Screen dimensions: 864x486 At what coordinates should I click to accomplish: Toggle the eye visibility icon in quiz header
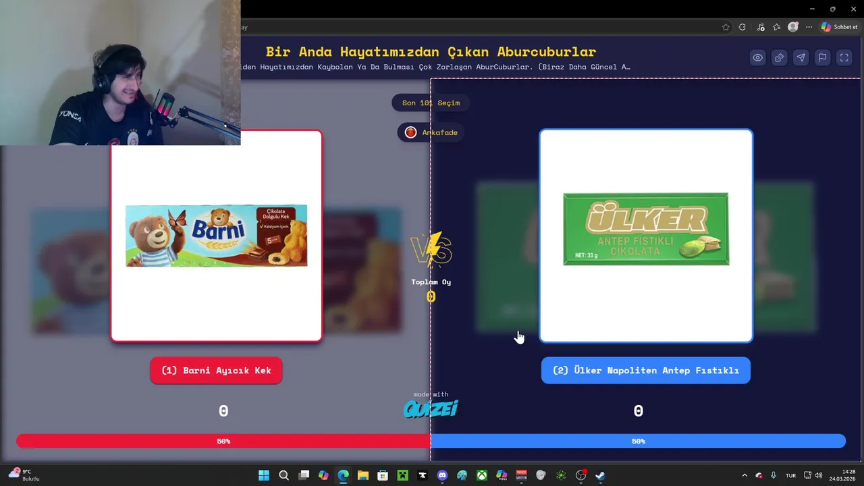tap(758, 58)
